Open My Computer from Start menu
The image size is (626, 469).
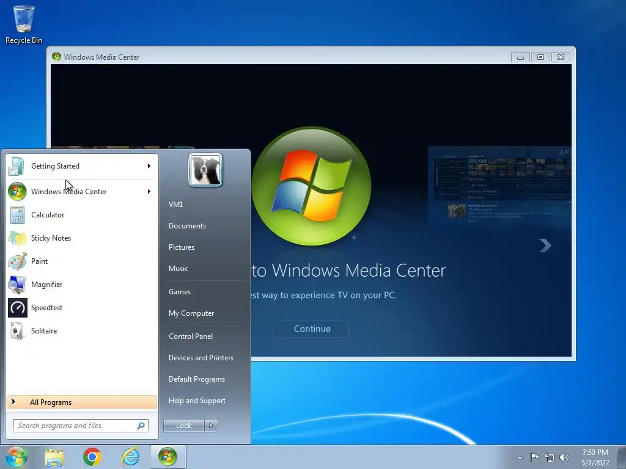191,313
